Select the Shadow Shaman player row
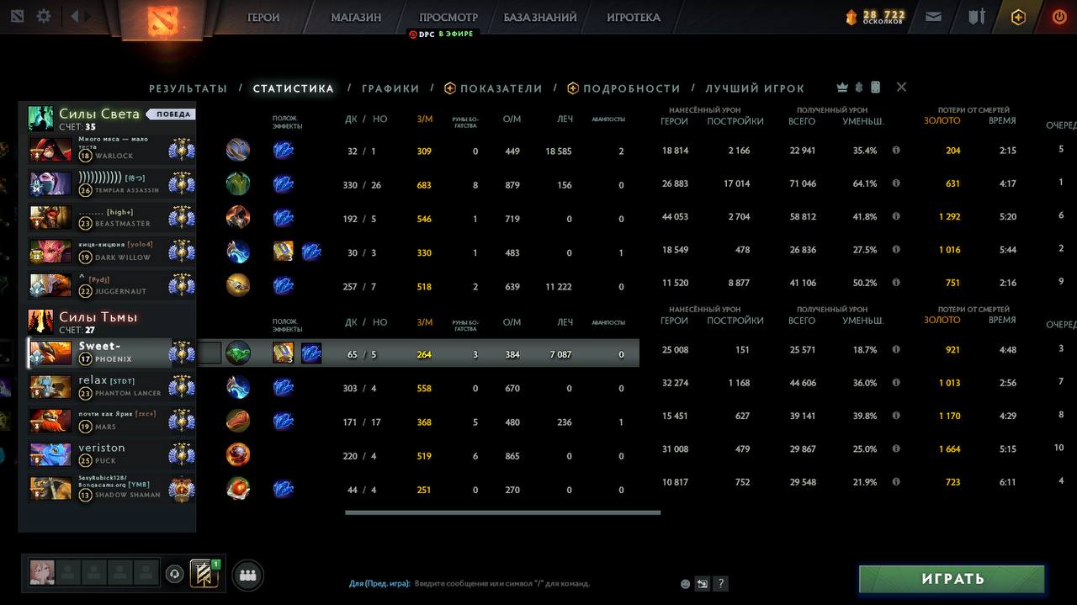 pyautogui.click(x=111, y=488)
